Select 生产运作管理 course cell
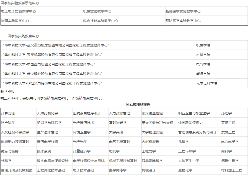The image size is (249, 176). (x=55, y=132)
